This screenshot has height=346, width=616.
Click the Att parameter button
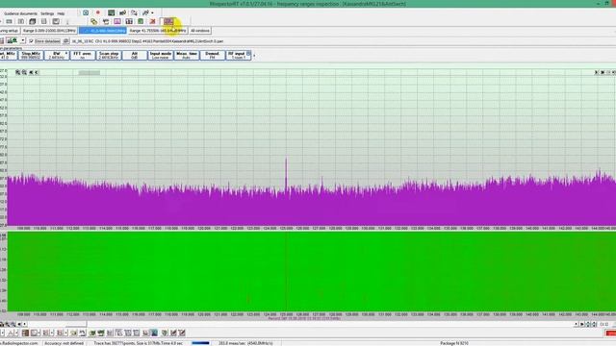pos(135,56)
